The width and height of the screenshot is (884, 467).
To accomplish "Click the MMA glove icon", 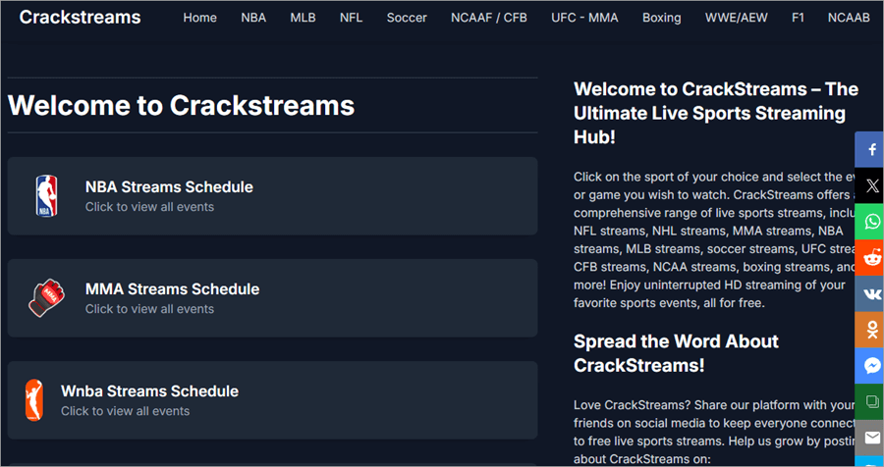I will pos(46,298).
